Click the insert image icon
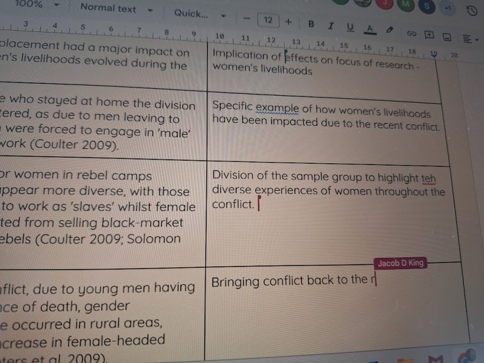The image size is (484, 363). coord(447,37)
